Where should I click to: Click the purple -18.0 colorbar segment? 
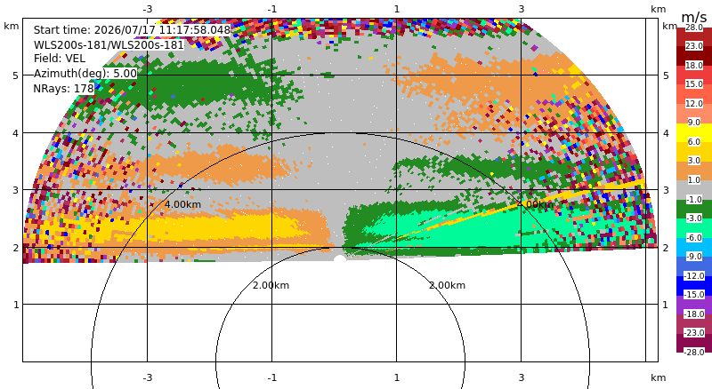pos(694,305)
